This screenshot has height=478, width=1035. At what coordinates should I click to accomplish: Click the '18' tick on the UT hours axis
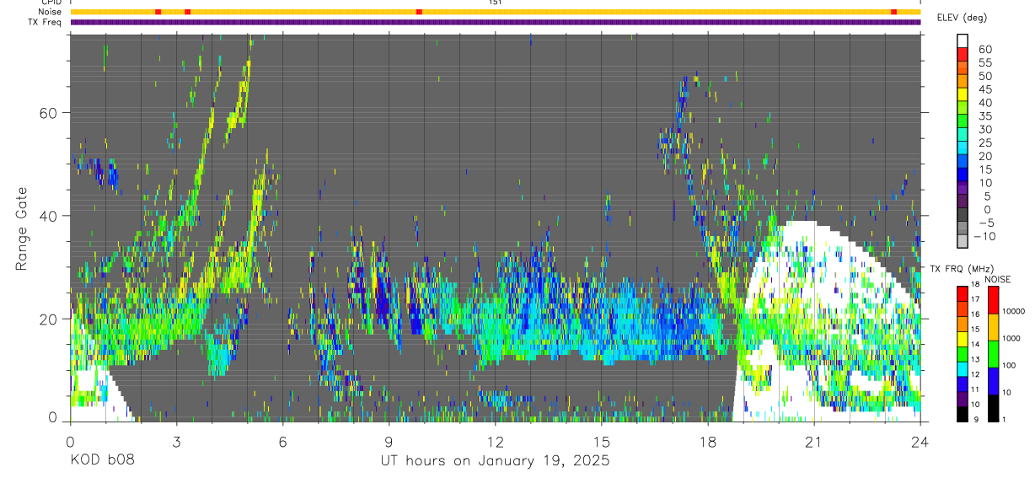[x=708, y=441]
